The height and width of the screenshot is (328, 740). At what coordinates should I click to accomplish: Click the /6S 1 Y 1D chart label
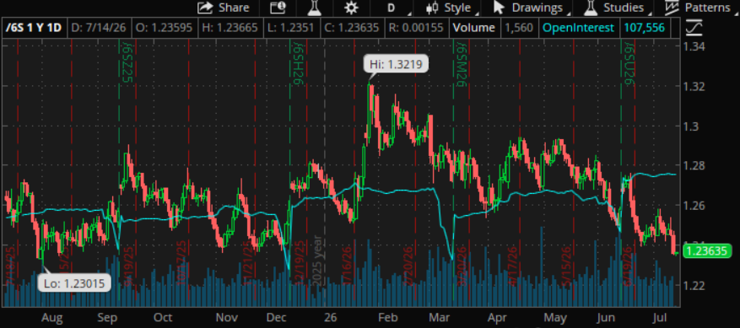33,27
